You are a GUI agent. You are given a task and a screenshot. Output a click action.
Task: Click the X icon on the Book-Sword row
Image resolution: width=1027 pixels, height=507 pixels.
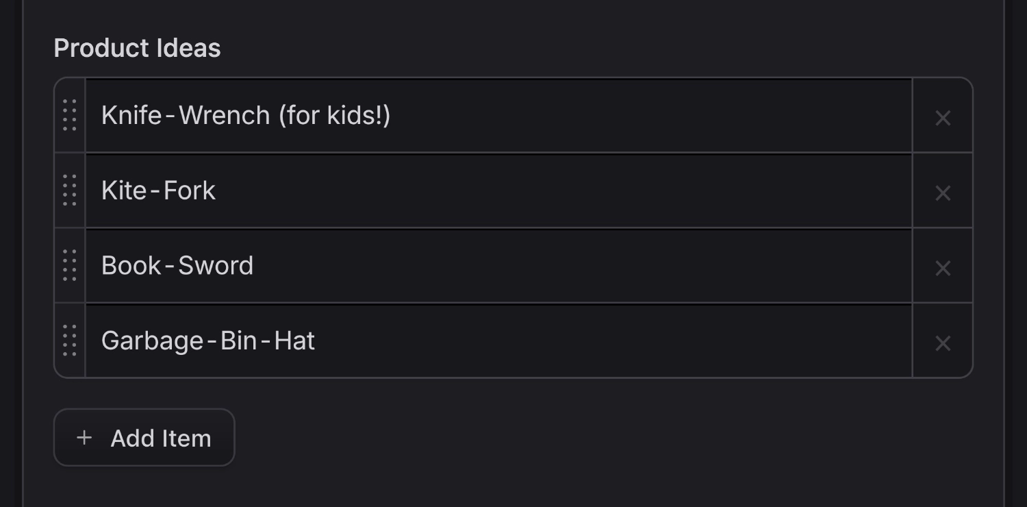pyautogui.click(x=943, y=268)
